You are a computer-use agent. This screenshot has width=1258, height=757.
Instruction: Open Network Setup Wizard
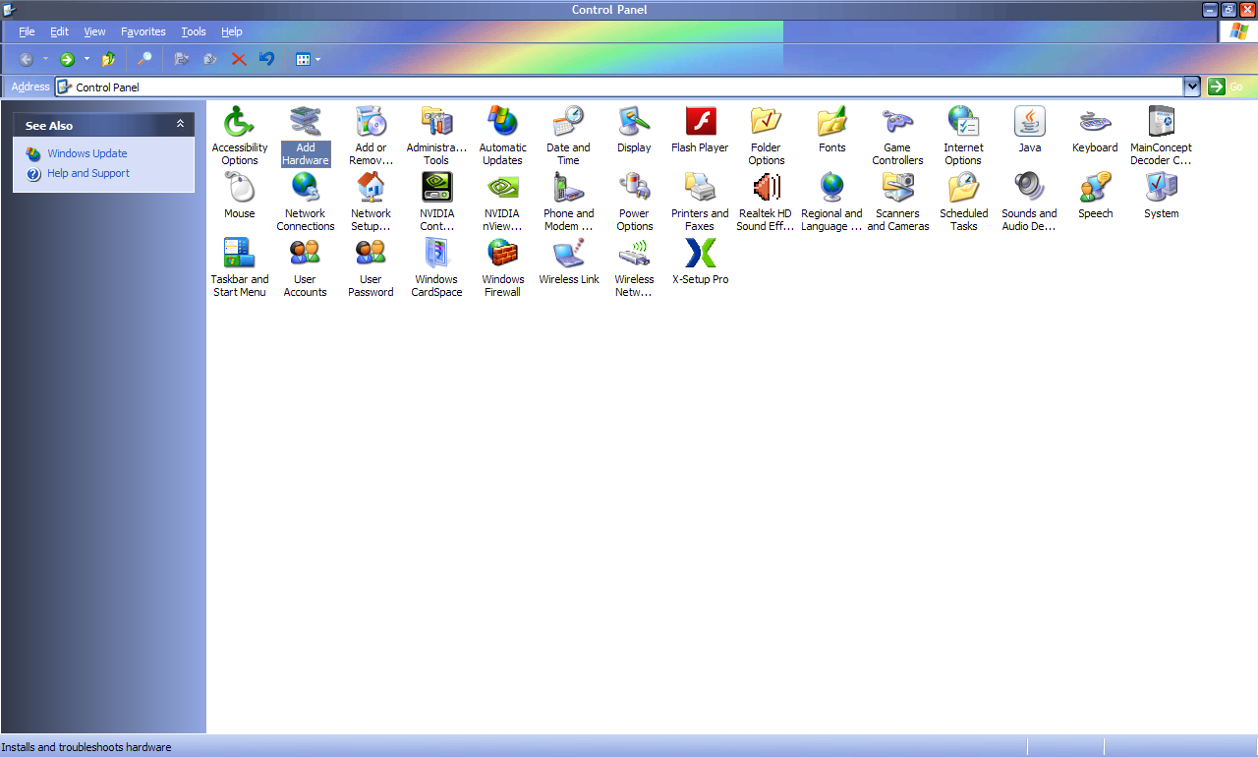pos(371,202)
